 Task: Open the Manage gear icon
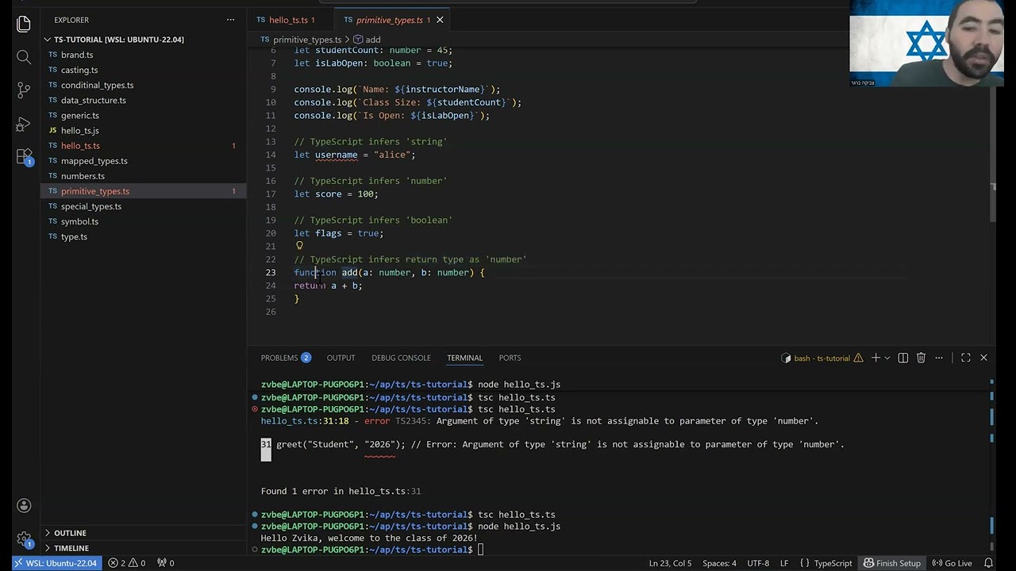point(24,538)
